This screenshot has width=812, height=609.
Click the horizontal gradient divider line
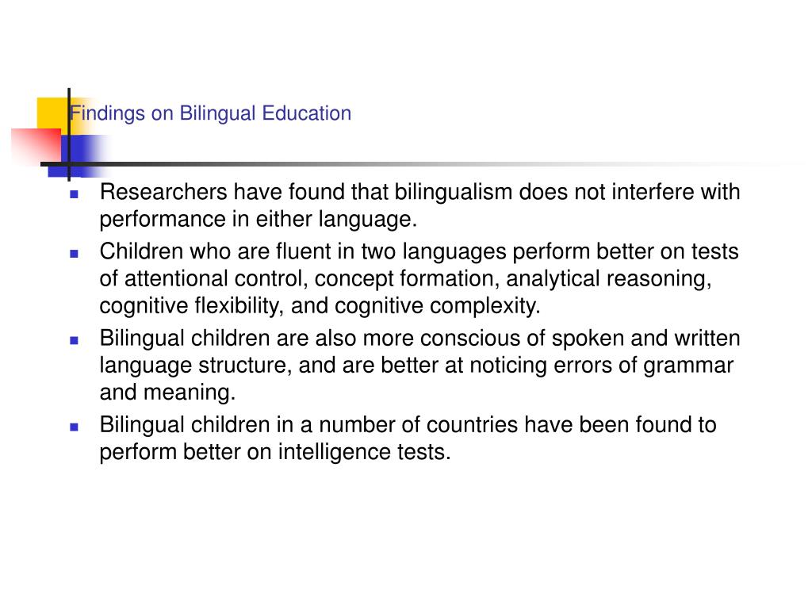pos(414,164)
